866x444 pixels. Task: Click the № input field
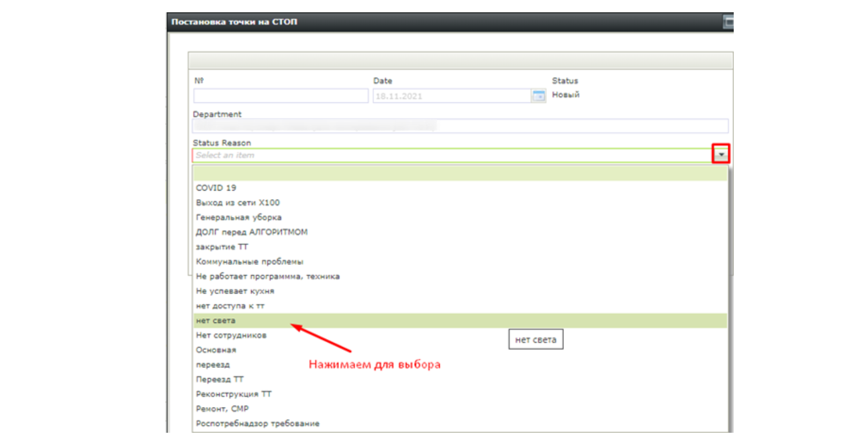tap(281, 96)
